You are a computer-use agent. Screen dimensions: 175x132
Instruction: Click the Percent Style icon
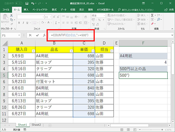100,20
